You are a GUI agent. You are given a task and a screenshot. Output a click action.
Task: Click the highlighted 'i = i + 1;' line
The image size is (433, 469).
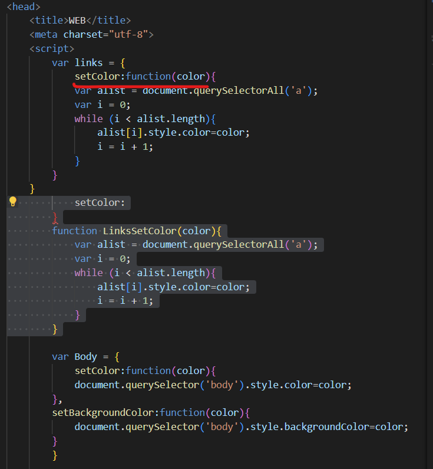click(x=125, y=301)
